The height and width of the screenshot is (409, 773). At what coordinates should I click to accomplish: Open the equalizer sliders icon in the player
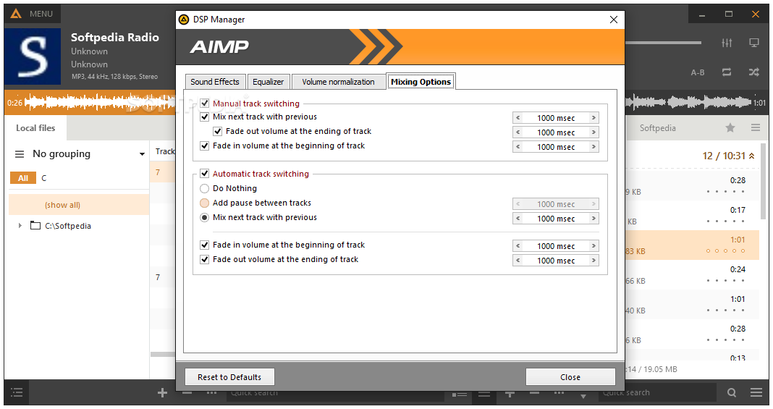click(727, 43)
